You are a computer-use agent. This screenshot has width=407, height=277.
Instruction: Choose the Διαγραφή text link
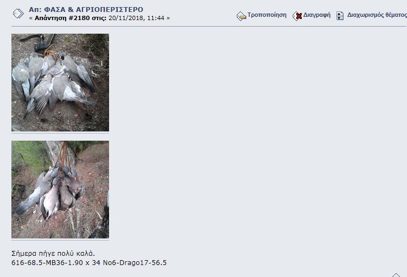point(317,15)
